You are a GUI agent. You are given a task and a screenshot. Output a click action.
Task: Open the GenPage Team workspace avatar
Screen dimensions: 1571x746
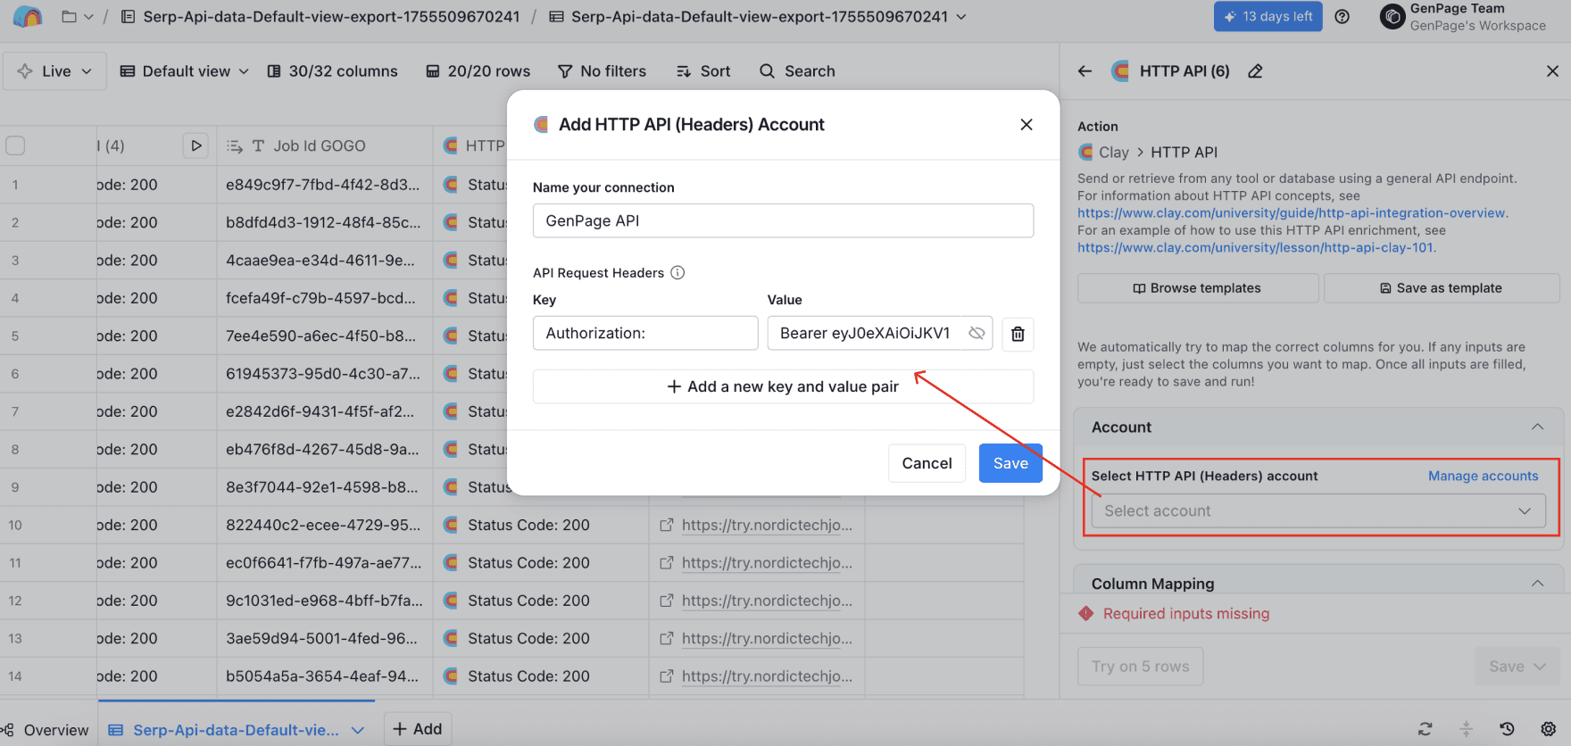[1392, 16]
